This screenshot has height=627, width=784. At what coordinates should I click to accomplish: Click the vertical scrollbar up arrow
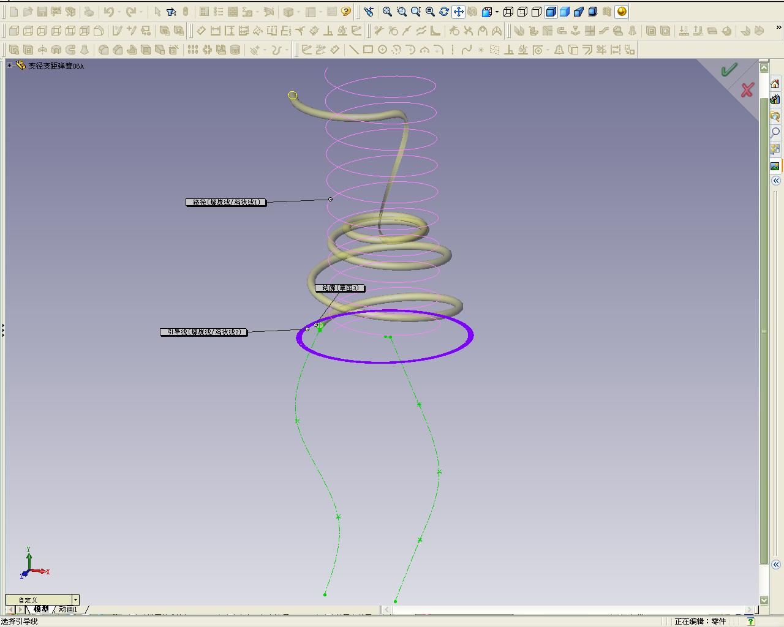[x=764, y=67]
